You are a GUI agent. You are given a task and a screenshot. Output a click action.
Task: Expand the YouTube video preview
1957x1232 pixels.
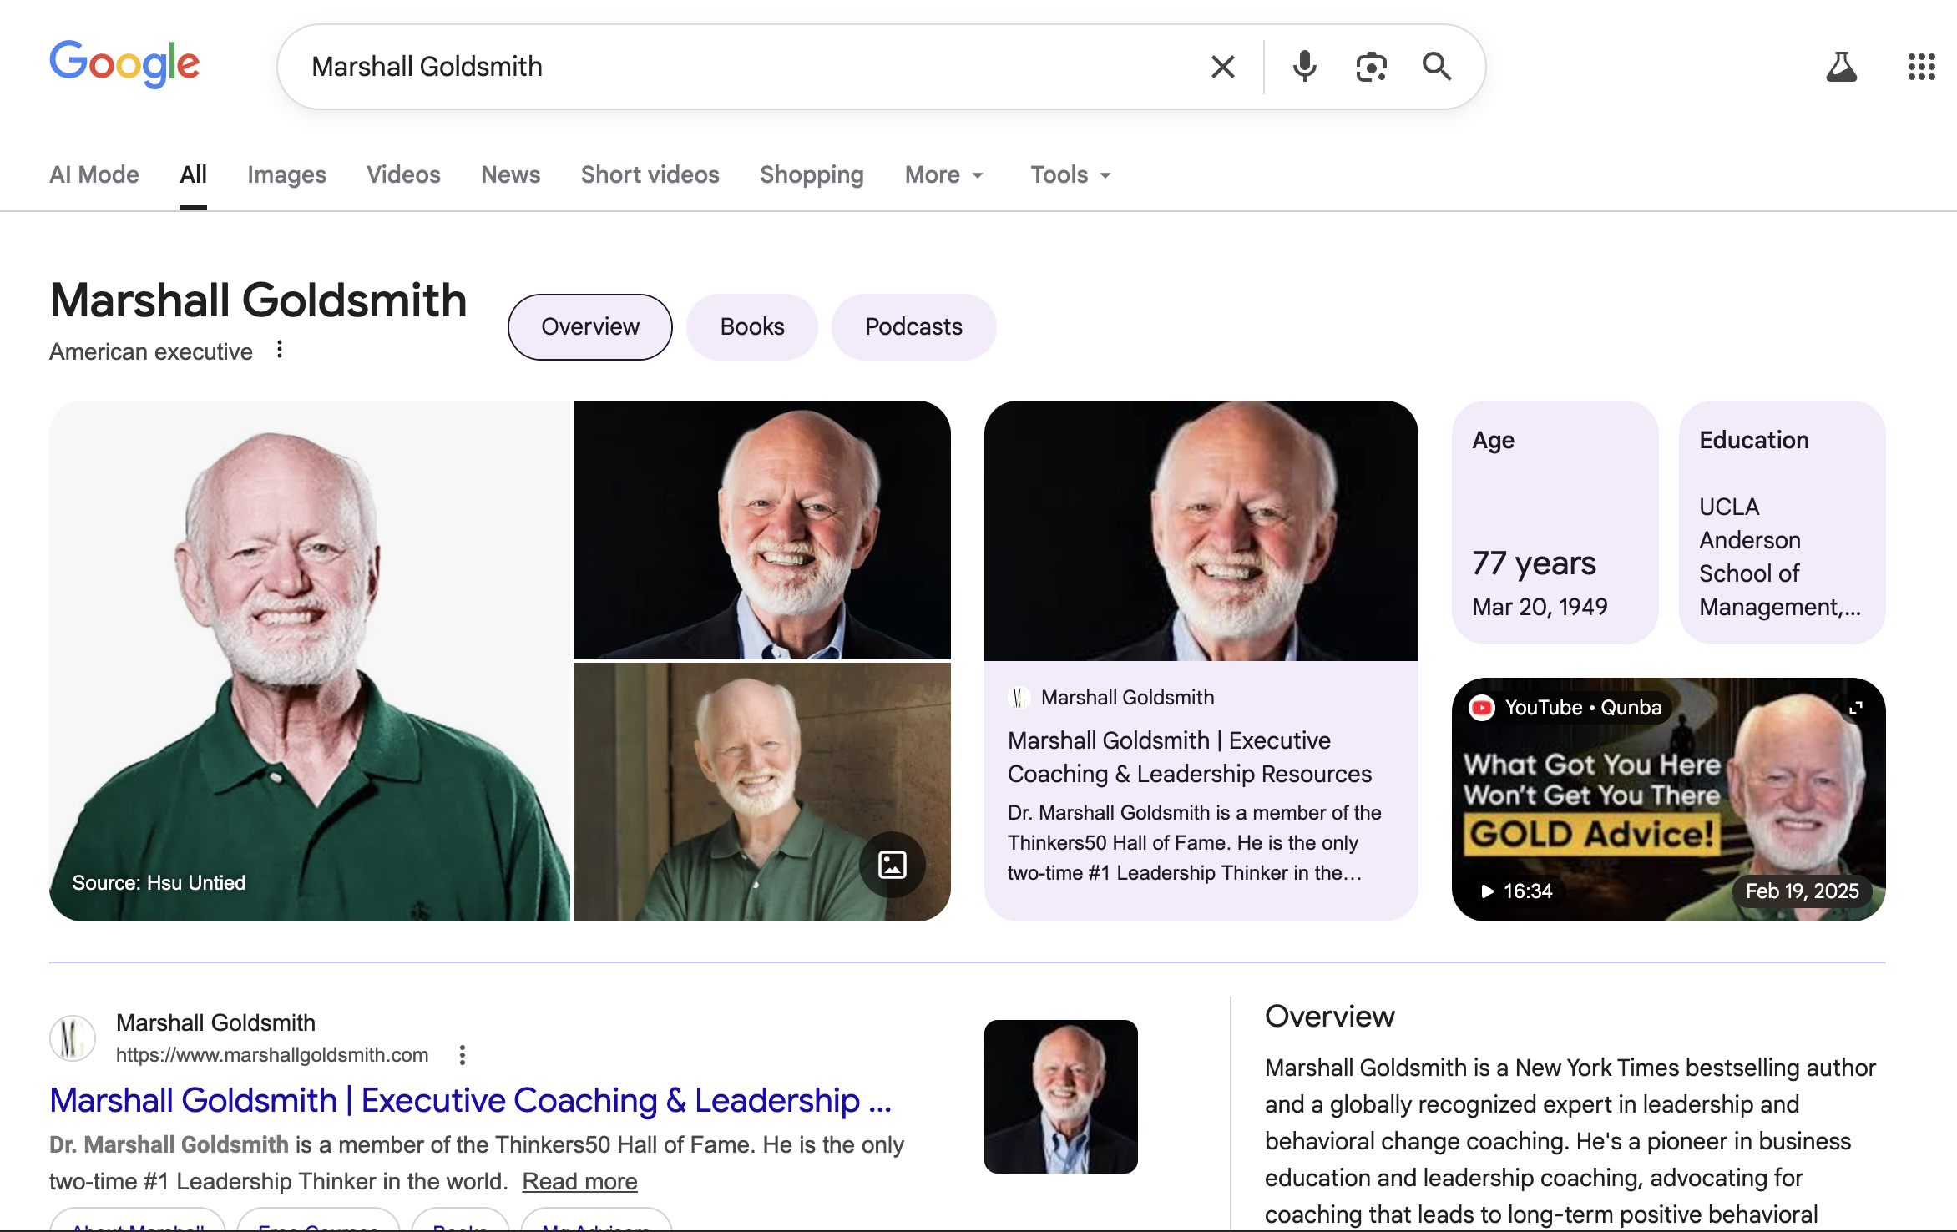[1855, 707]
